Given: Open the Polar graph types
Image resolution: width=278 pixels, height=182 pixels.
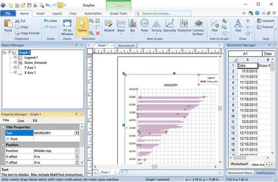Looking at the screenshot, I should tap(144, 26).
